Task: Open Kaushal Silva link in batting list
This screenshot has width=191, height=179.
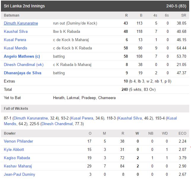Action: point(15,32)
